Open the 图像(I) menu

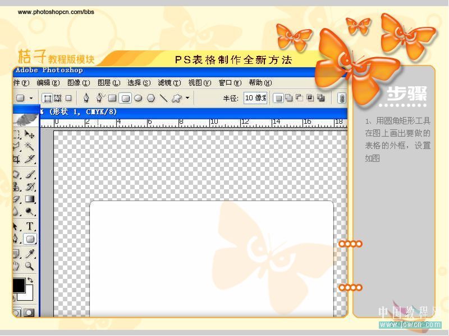79,83
